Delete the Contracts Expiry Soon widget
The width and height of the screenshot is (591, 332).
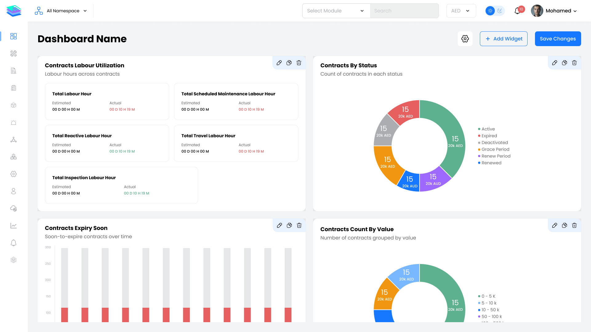pos(299,225)
